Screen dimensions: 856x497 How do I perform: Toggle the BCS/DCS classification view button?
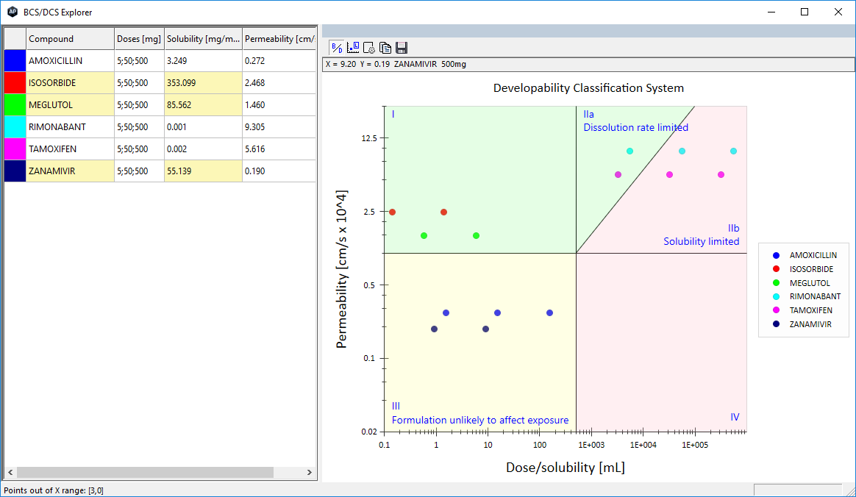pyautogui.click(x=337, y=48)
